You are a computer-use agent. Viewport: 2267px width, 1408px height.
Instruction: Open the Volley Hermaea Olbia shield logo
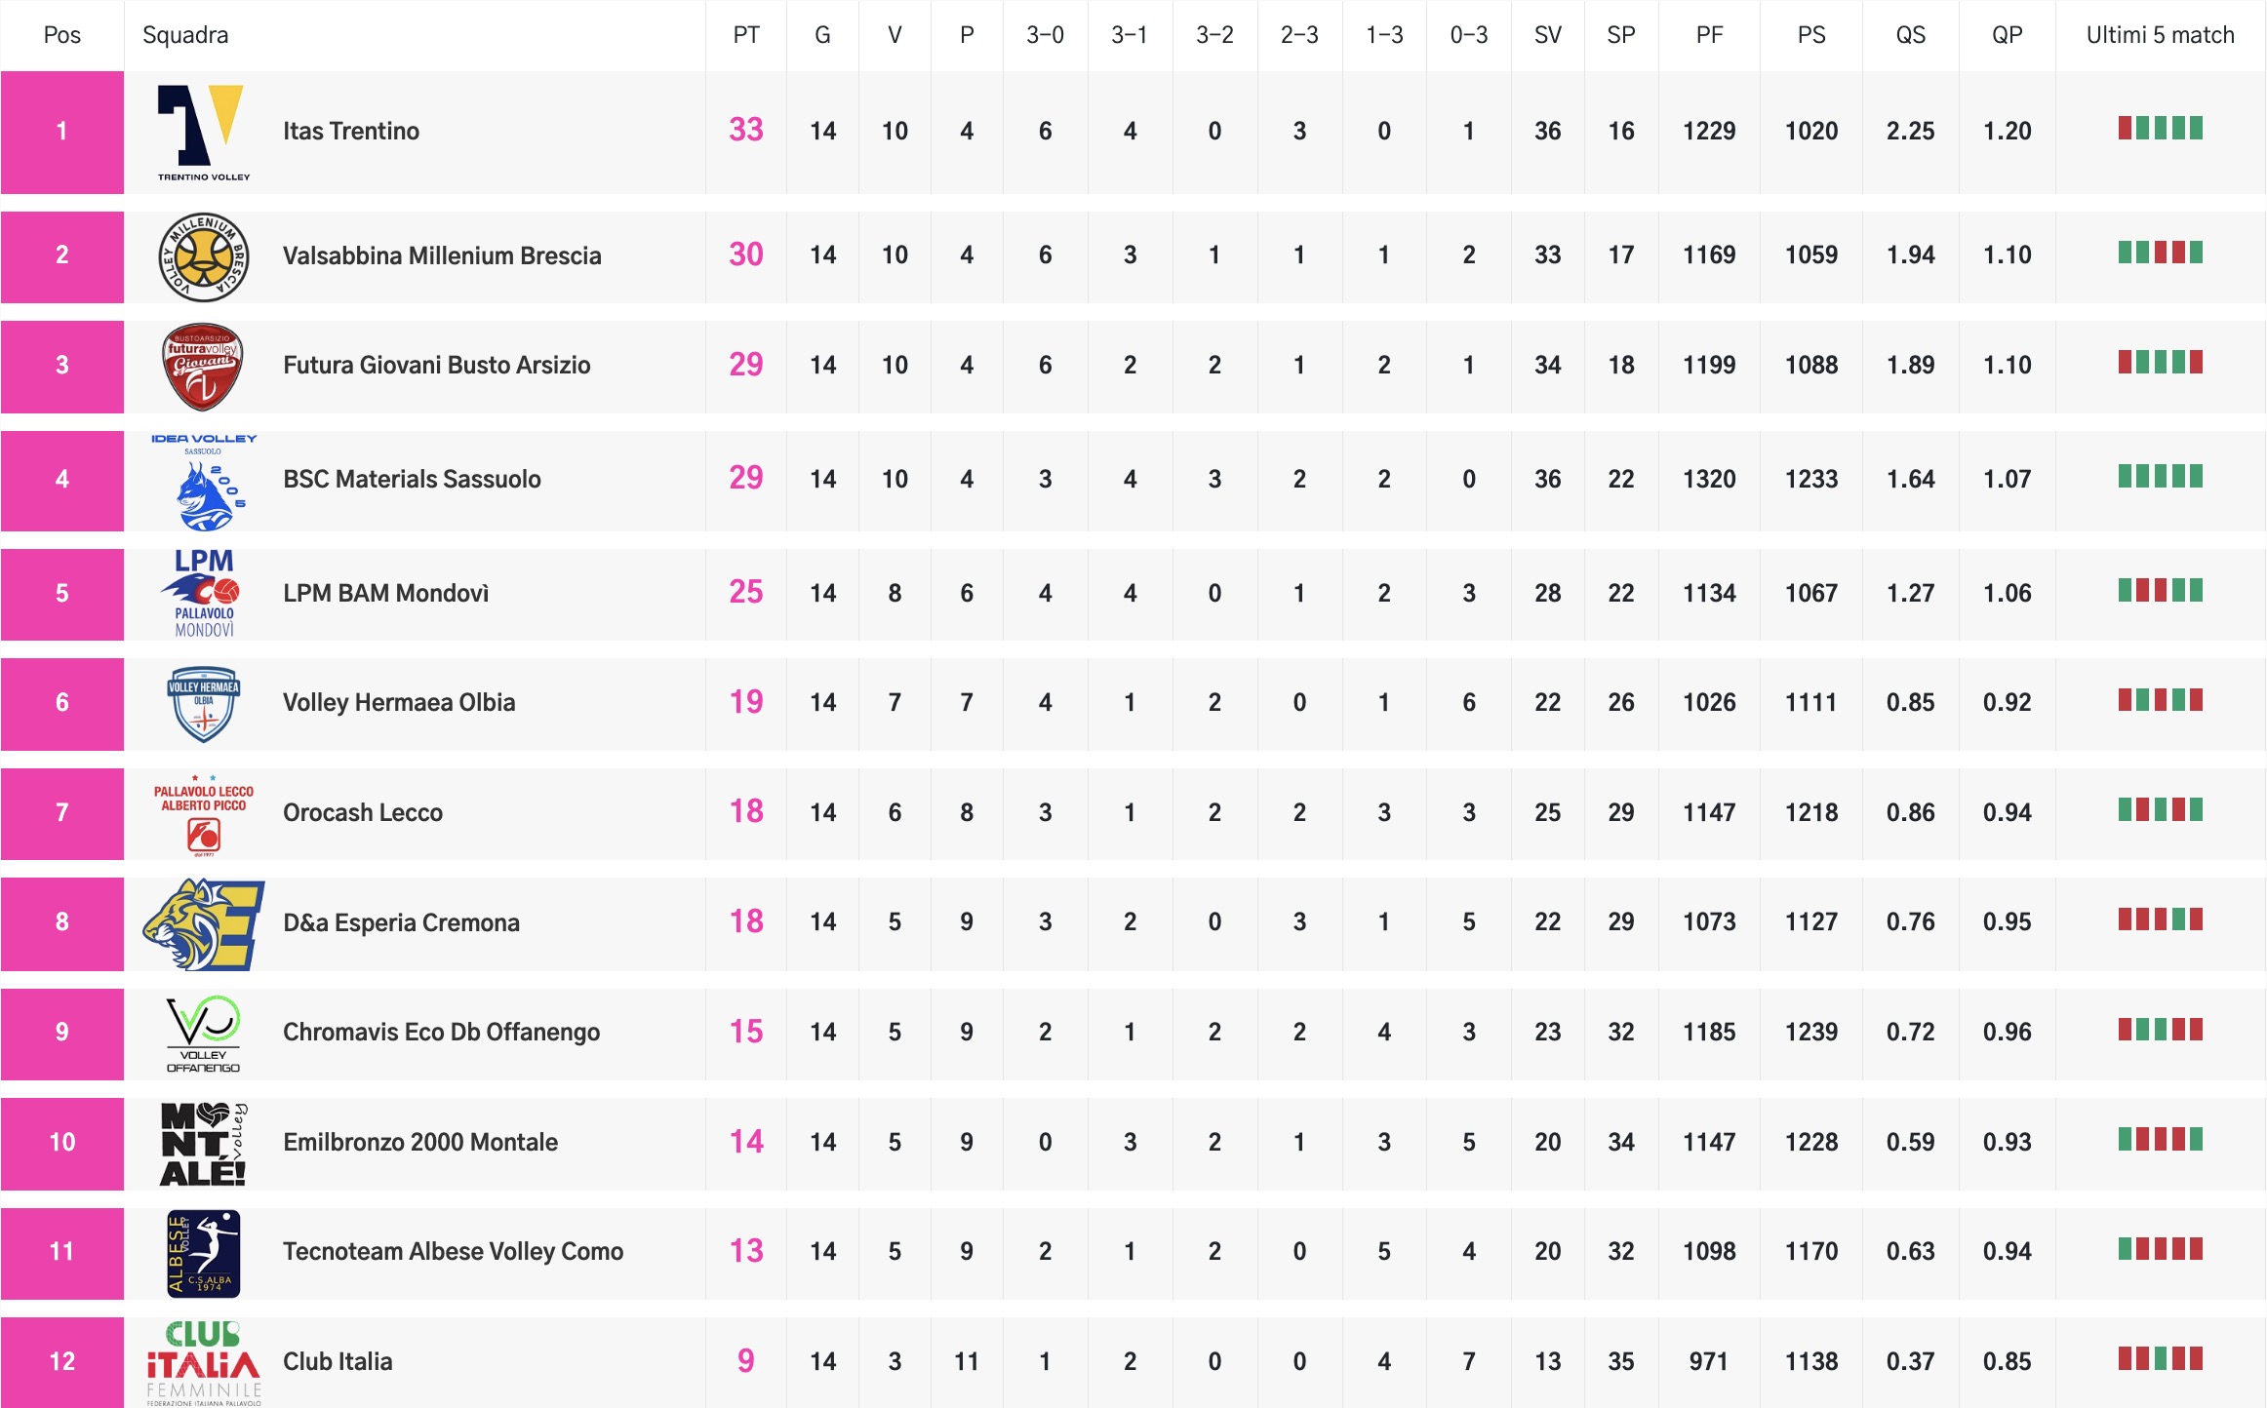203,703
